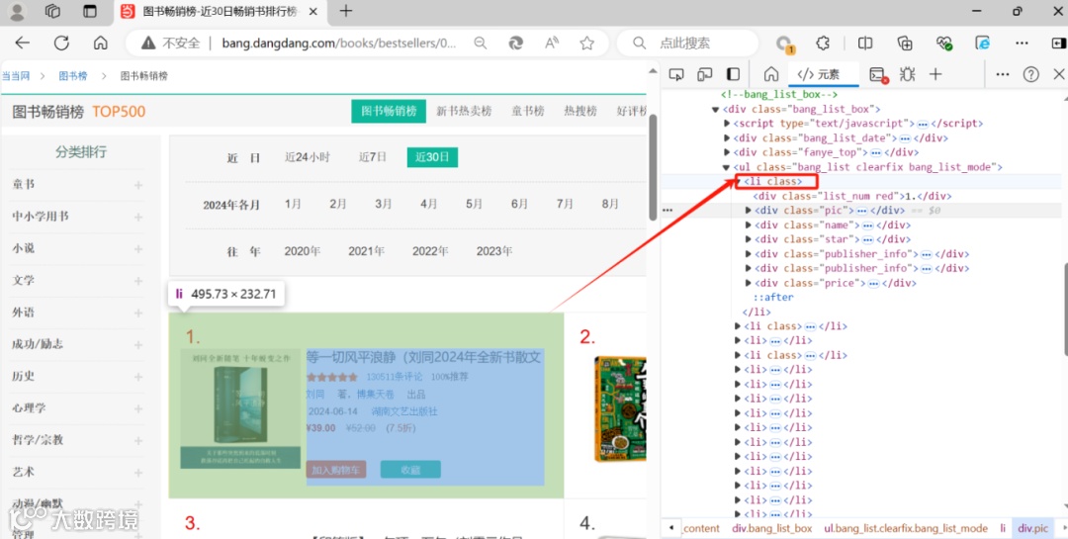Open DevTools customize ellipsis menu
The width and height of the screenshot is (1068, 539).
pyautogui.click(x=1002, y=74)
